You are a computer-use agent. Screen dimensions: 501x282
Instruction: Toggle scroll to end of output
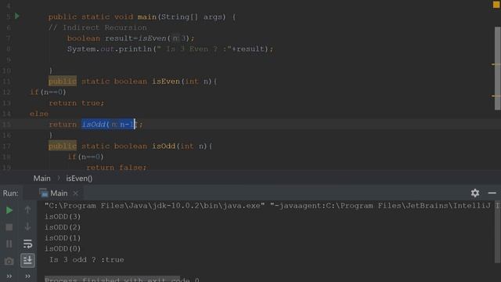tap(28, 260)
